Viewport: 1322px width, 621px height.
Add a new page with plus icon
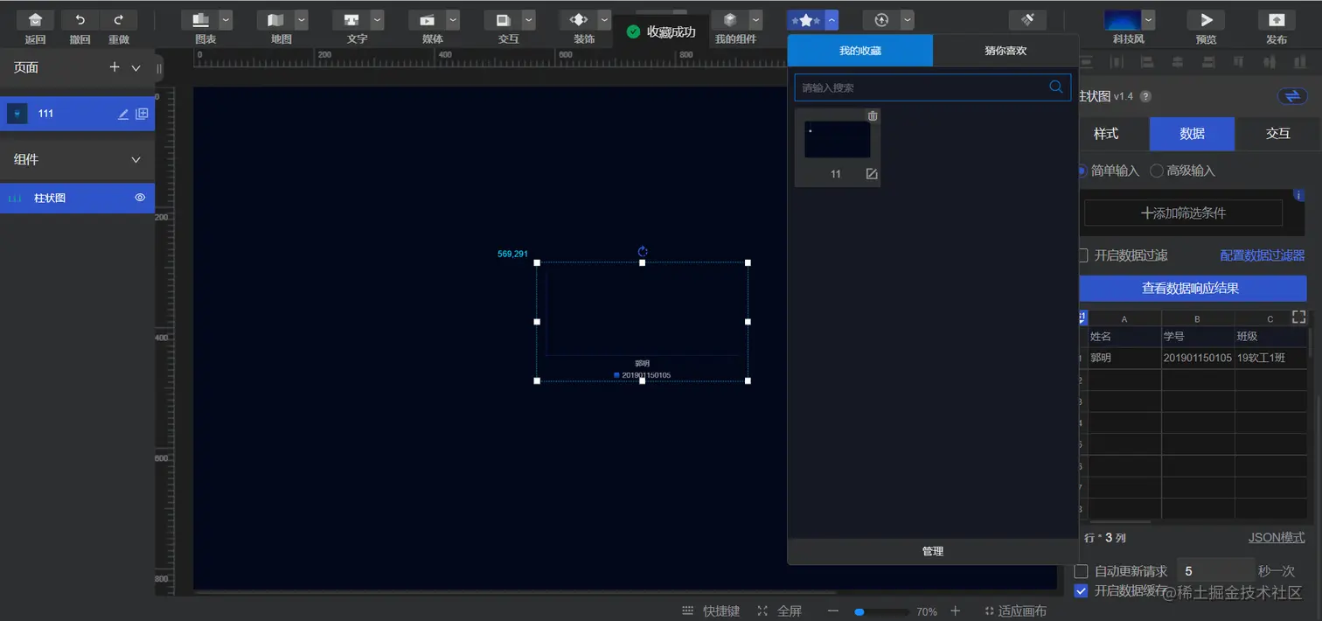pyautogui.click(x=115, y=67)
